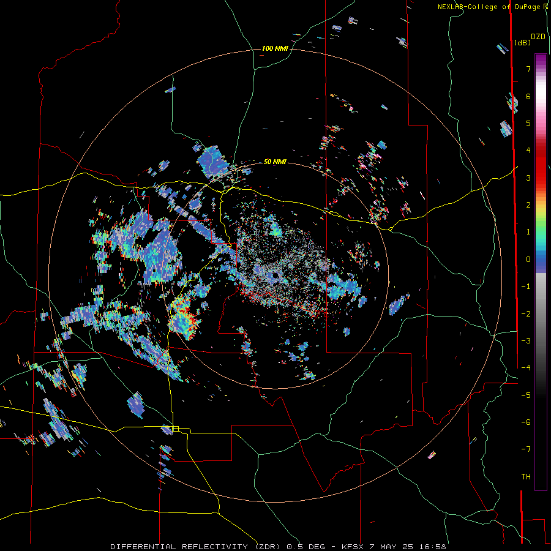Click the "0.5 DEG" elevation text in footer
Image resolution: width=551 pixels, height=551 pixels.
coord(305,547)
